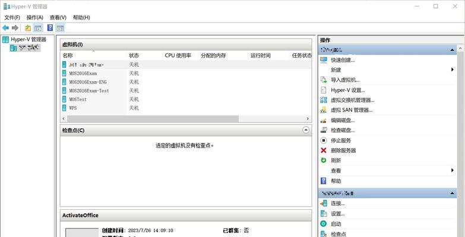Click the 检查点 action in actions pane

(339, 234)
